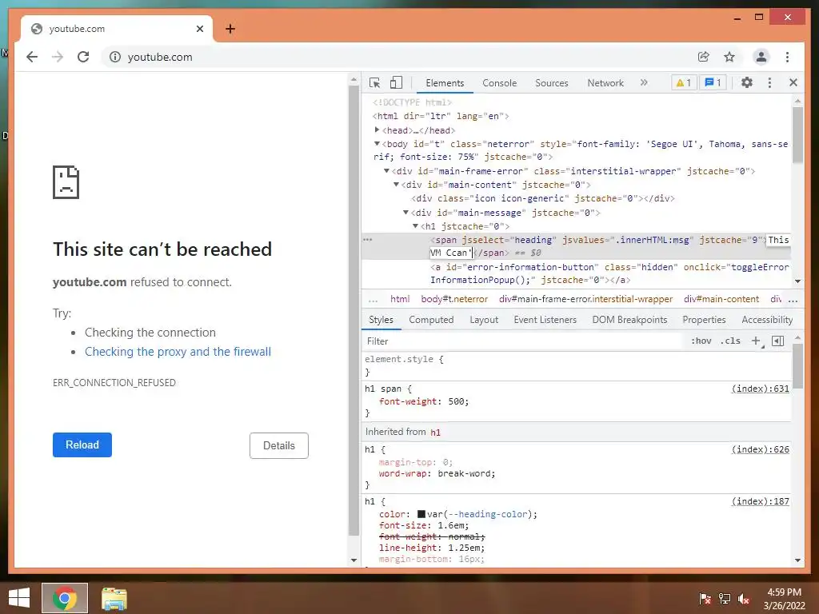Open the Accessibility pane tab
This screenshot has height=614, width=819.
click(767, 320)
